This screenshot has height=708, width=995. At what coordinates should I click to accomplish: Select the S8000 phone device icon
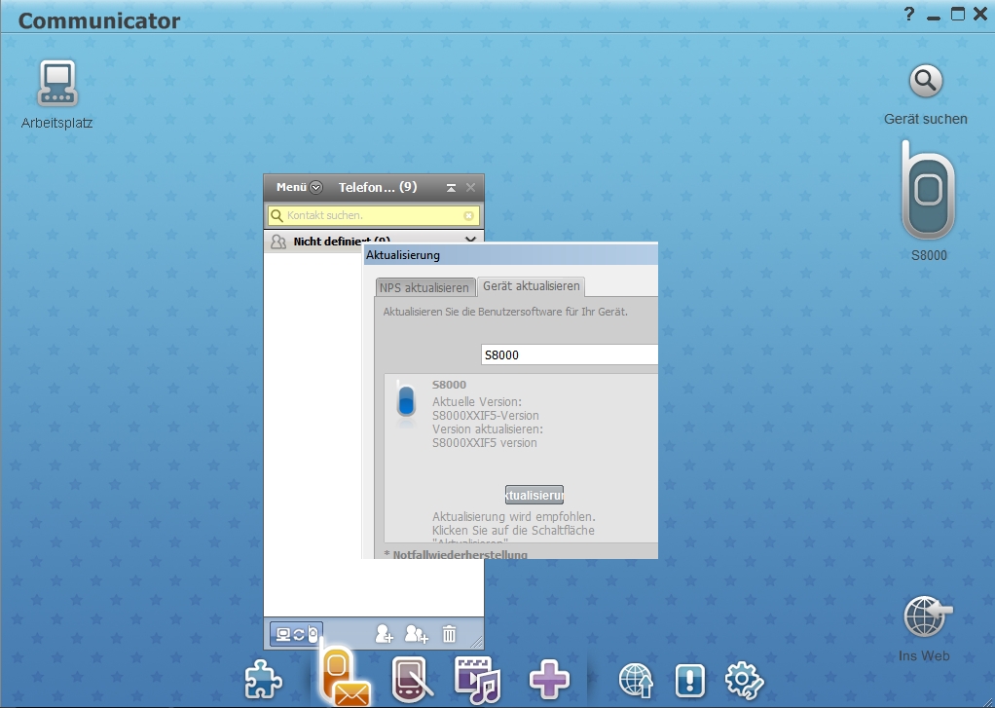tap(929, 191)
